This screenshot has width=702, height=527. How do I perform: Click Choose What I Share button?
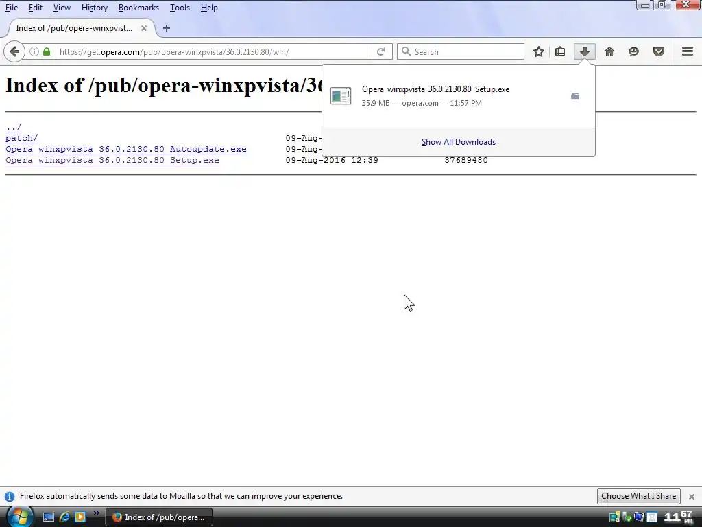coord(638,496)
